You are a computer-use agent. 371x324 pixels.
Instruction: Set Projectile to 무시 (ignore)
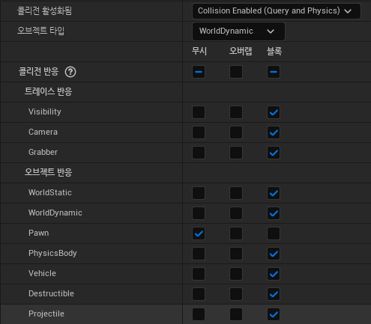point(199,314)
